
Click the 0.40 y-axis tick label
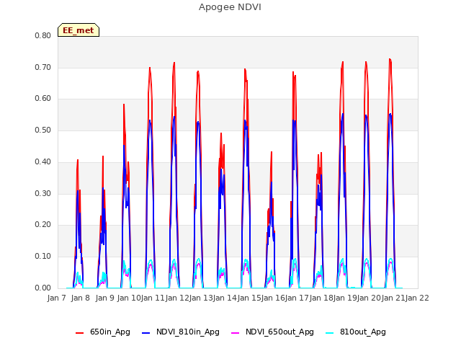tap(43, 161)
